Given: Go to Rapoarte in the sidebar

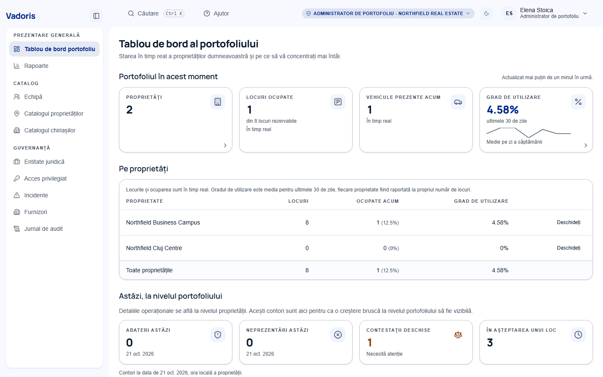Looking at the screenshot, I should (x=54, y=66).
